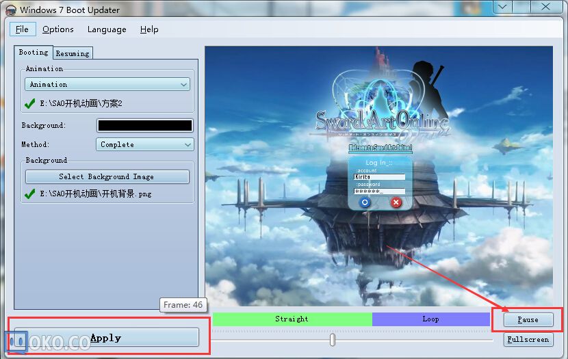The height and width of the screenshot is (359, 568).
Task: Expand the Animation type dropdown
Action: [107, 84]
